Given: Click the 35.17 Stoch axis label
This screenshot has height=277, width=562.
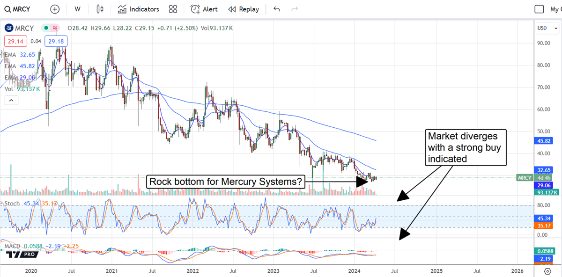Looking at the screenshot, I should (x=543, y=226).
